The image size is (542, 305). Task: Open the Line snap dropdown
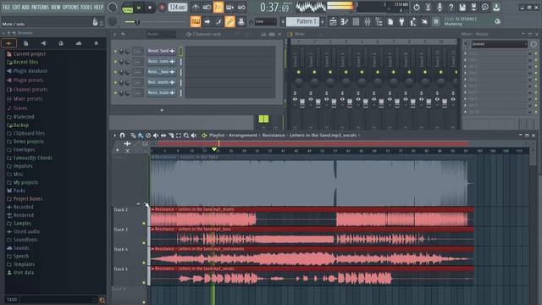tap(265, 22)
